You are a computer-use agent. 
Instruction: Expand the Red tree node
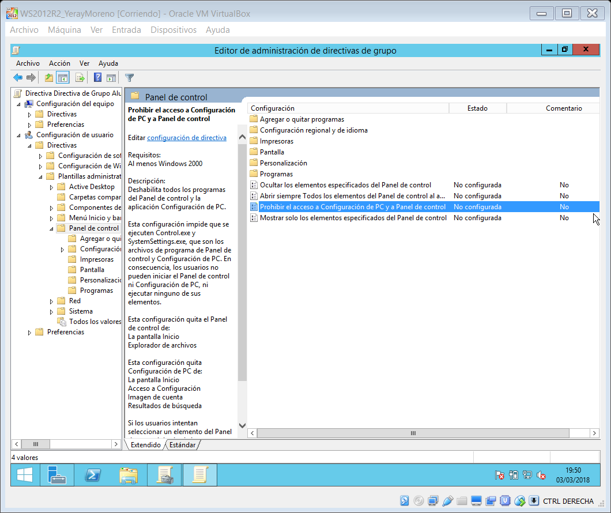click(x=51, y=301)
